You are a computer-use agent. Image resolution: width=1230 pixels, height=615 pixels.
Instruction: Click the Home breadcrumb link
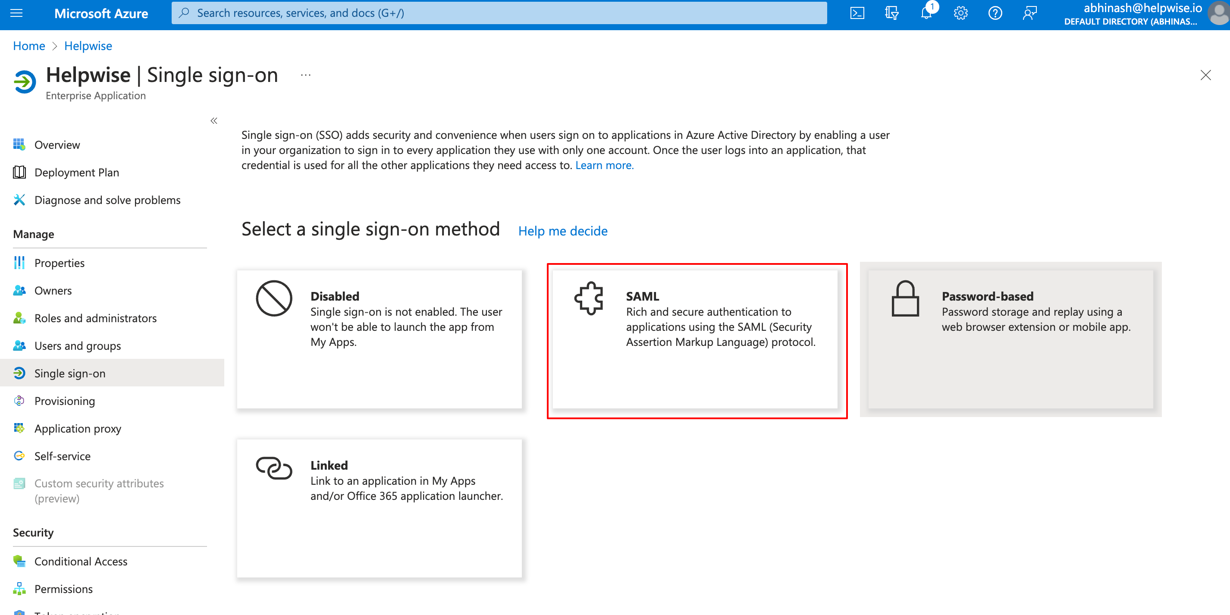point(28,46)
